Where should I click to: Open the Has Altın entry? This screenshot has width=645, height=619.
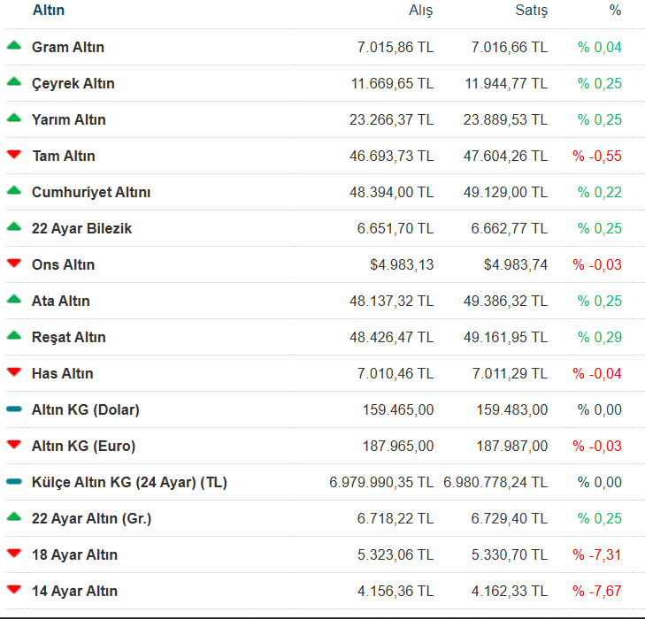point(62,373)
